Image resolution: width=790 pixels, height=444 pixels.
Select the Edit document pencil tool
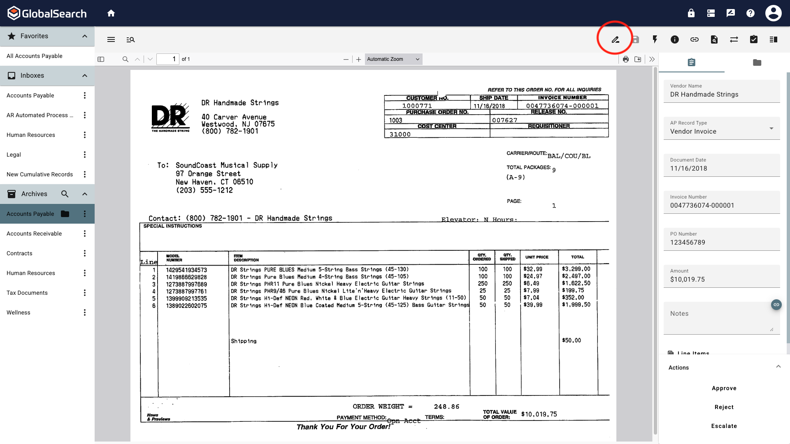tap(615, 39)
